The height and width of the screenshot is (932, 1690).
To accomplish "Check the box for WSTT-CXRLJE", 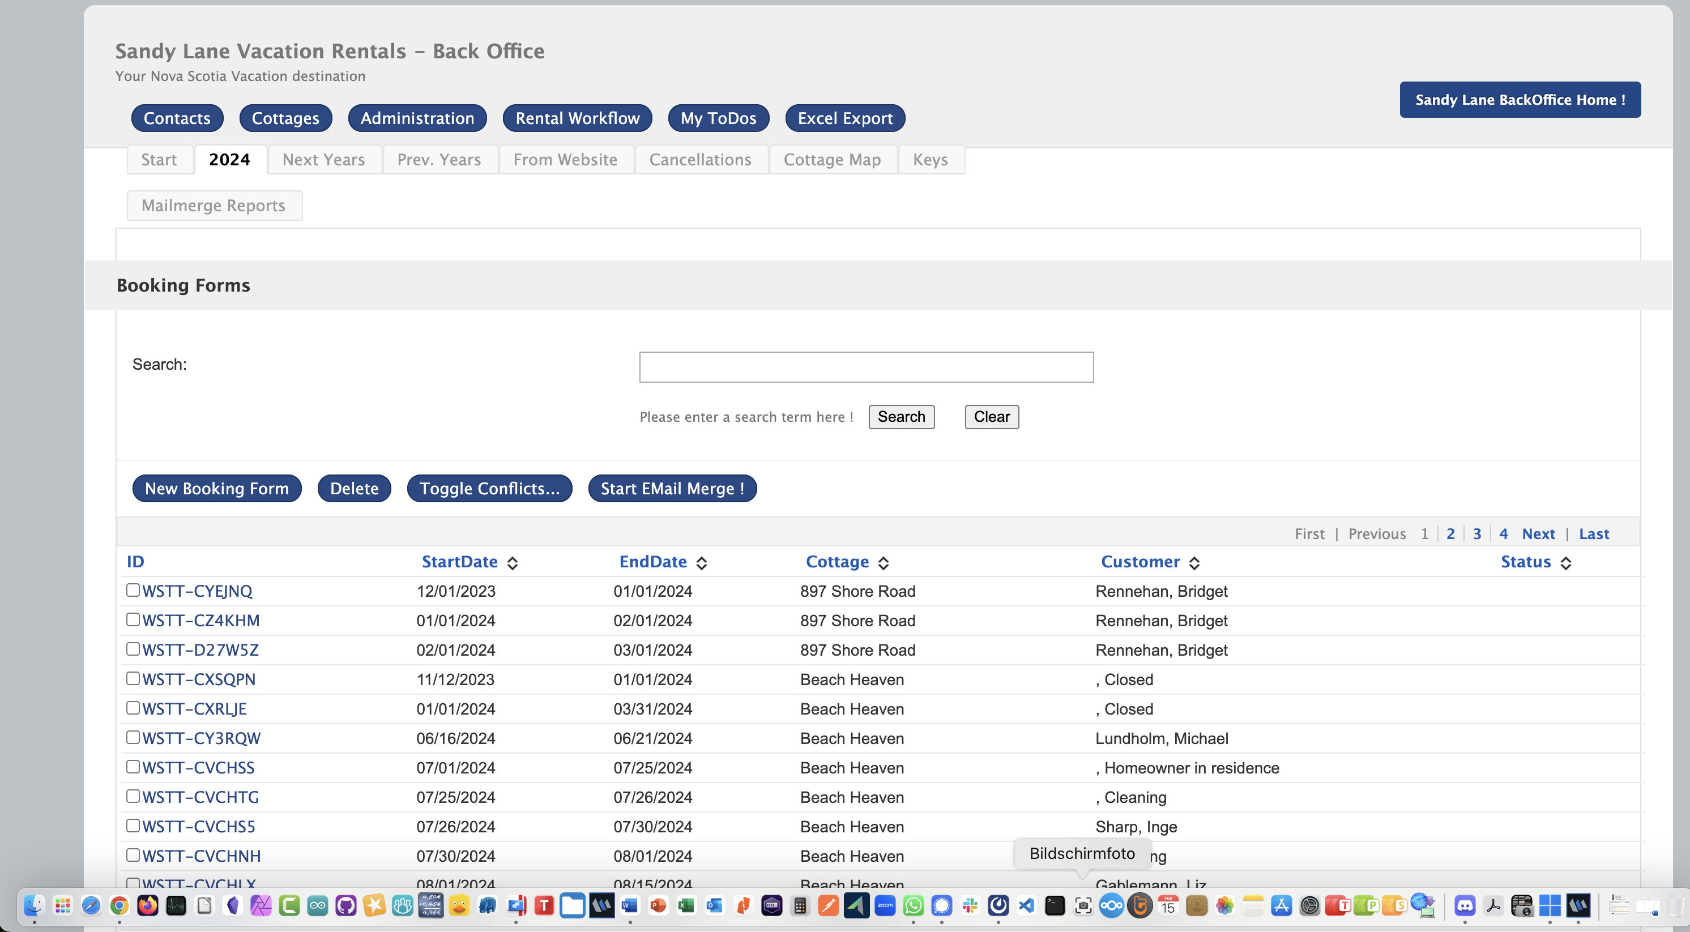I will [133, 708].
